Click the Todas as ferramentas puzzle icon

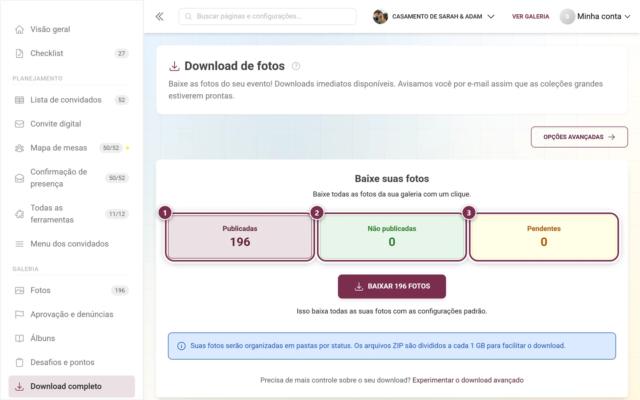pyautogui.click(x=20, y=214)
